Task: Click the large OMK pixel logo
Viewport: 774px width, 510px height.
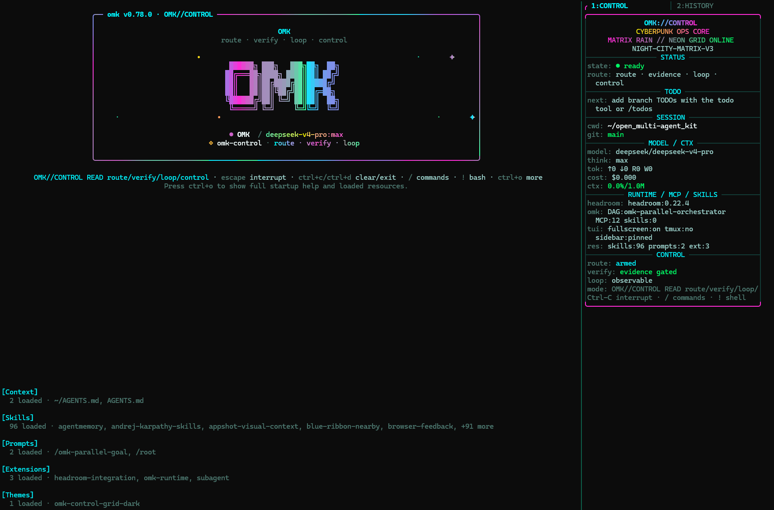Action: (x=282, y=86)
